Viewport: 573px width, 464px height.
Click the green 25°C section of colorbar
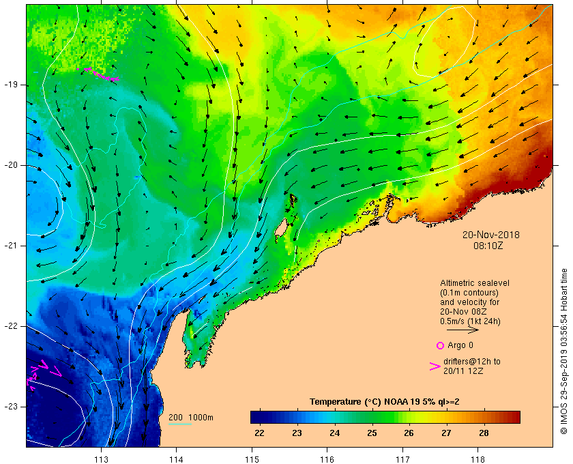372,417
